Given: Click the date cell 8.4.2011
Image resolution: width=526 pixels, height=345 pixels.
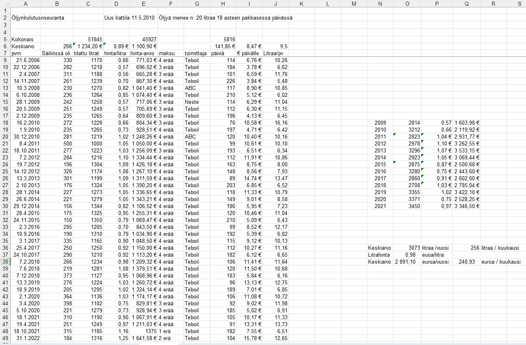Looking at the screenshot, I should point(26,143).
